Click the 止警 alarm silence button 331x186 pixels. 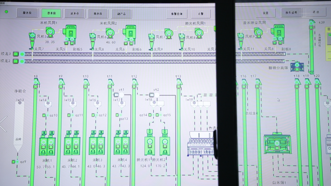click(201, 14)
